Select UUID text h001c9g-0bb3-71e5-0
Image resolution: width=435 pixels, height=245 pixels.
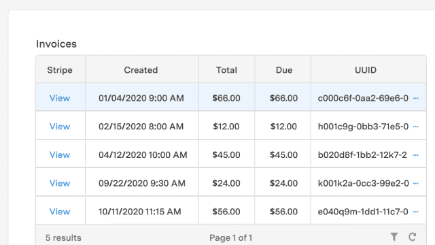[x=363, y=127]
